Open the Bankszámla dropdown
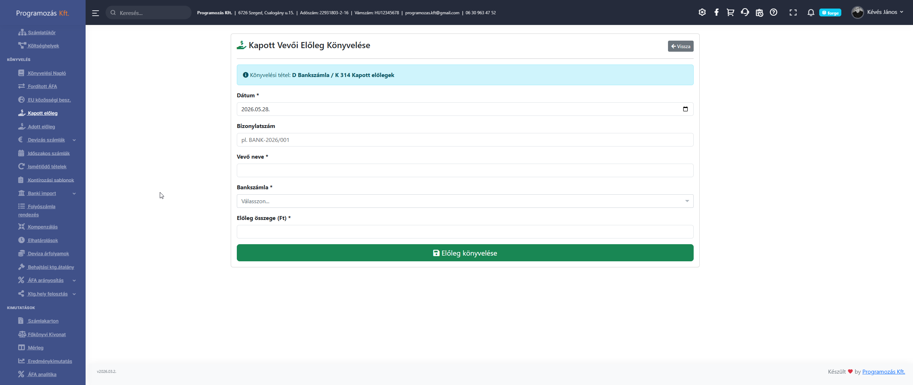The height and width of the screenshot is (385, 913). [x=465, y=201]
